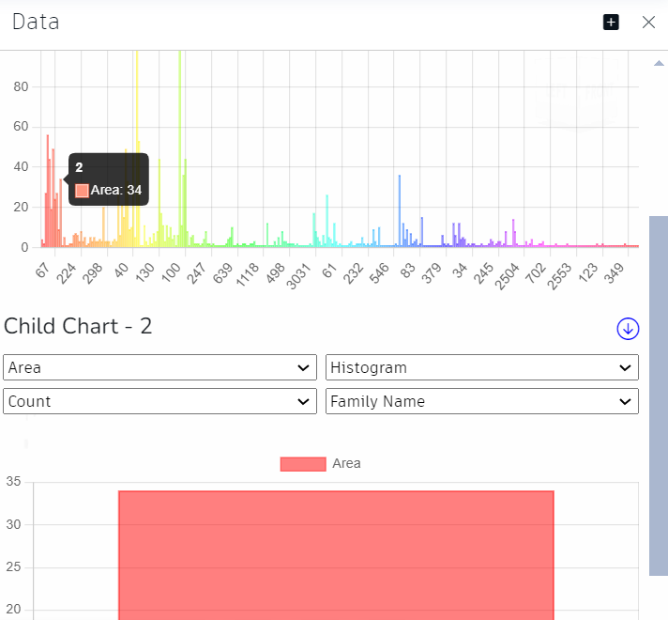Open the Area property dropdown

159,367
